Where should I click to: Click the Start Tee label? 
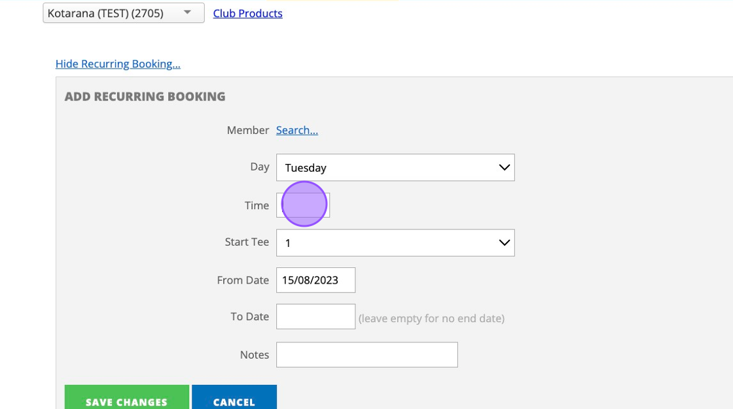[247, 242]
